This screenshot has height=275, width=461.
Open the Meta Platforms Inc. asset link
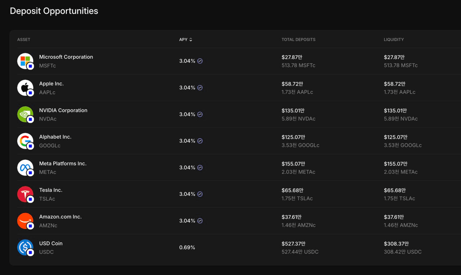pyautogui.click(x=63, y=163)
